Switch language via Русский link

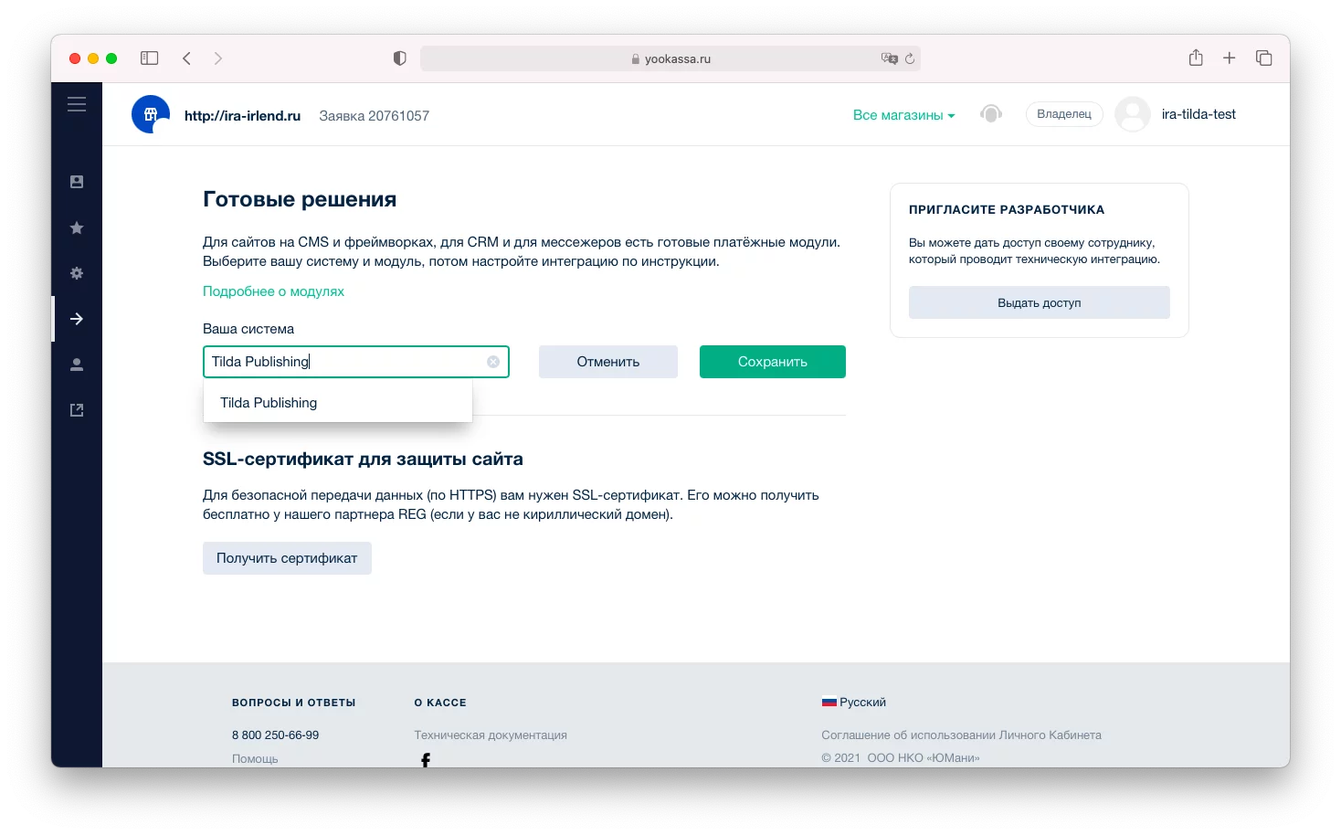[x=862, y=703]
